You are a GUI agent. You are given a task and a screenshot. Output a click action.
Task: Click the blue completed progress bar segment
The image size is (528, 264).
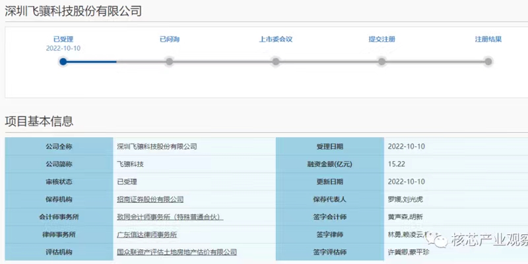91,61
